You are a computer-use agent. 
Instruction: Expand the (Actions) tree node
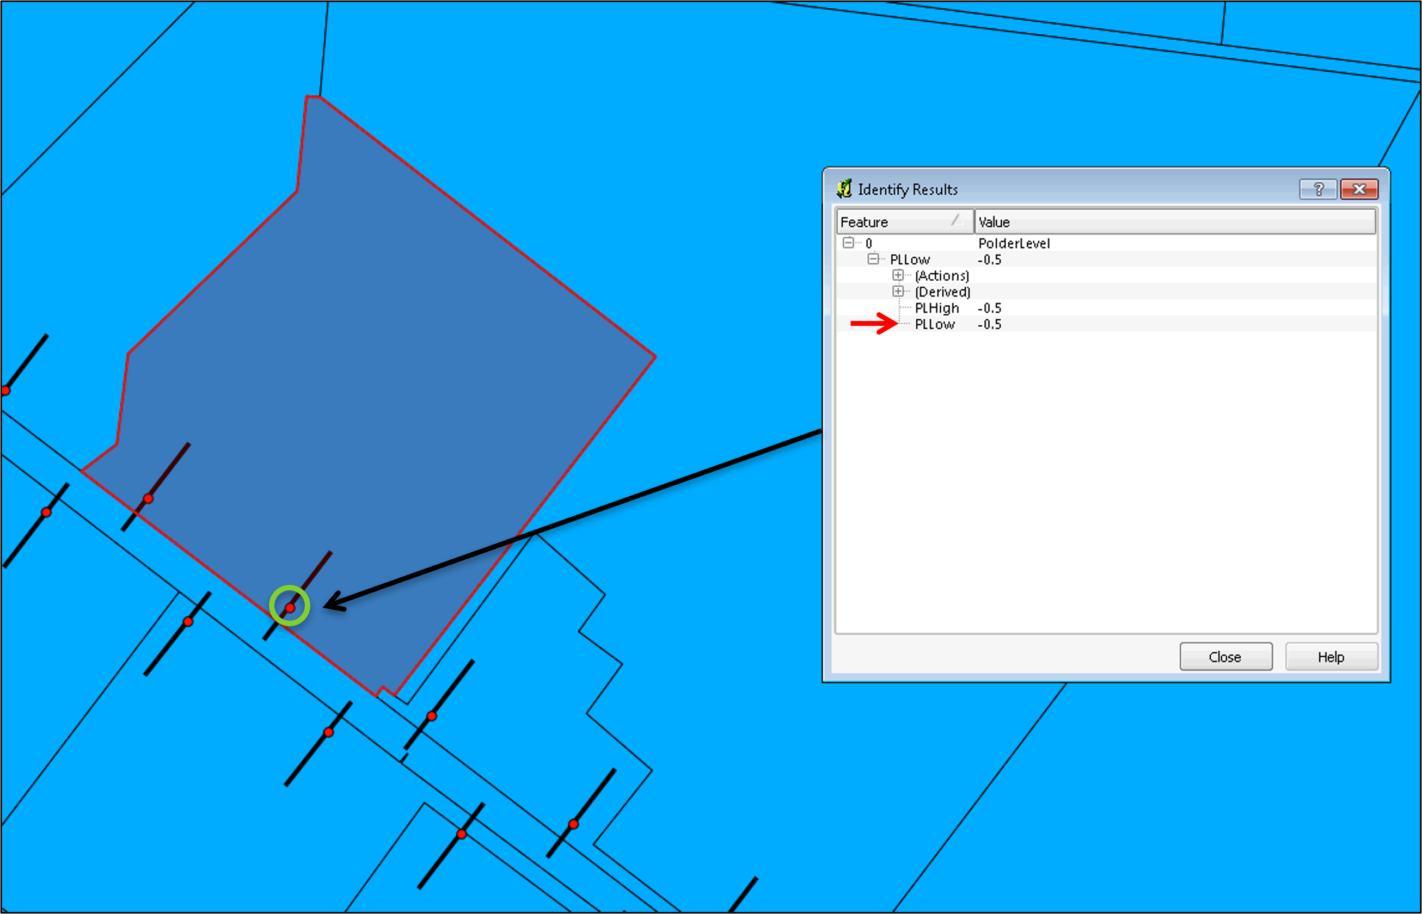point(898,275)
